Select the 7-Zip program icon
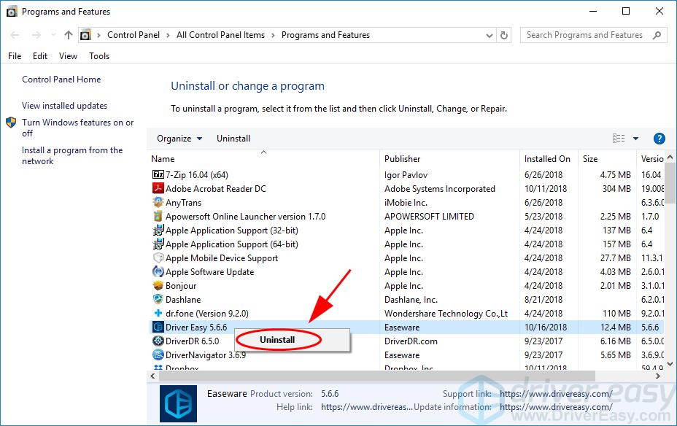 (x=160, y=174)
